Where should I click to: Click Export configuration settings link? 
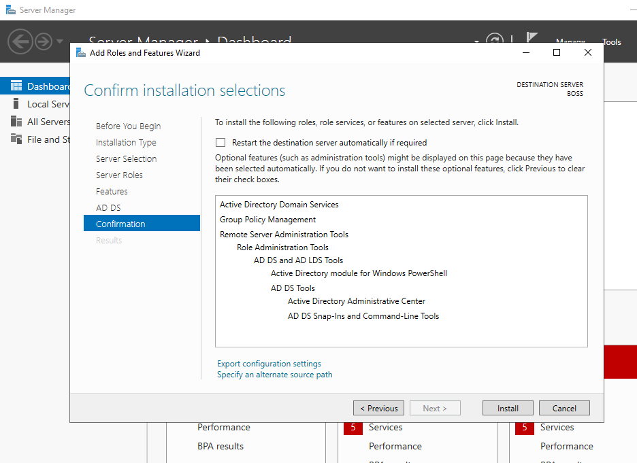269,364
